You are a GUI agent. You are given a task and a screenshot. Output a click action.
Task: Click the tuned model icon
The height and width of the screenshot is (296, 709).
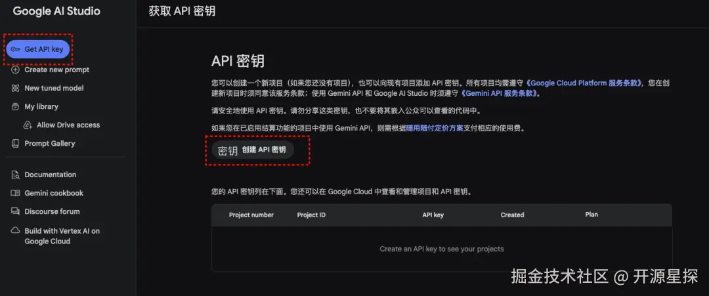[x=15, y=88]
